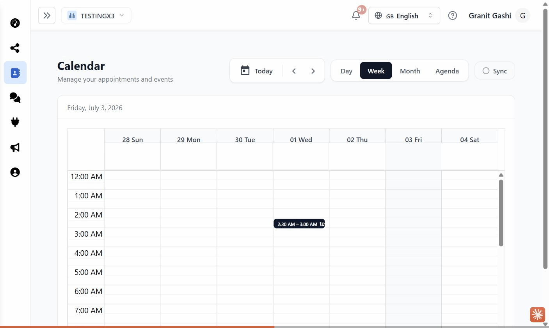Switch to Week view
Viewport: 549px width, 328px height.
pos(376,71)
